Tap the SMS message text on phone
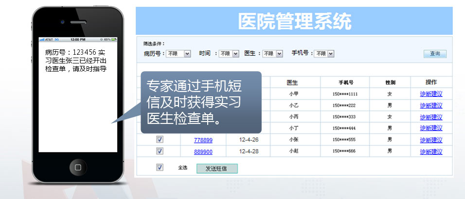 [x=76, y=60]
